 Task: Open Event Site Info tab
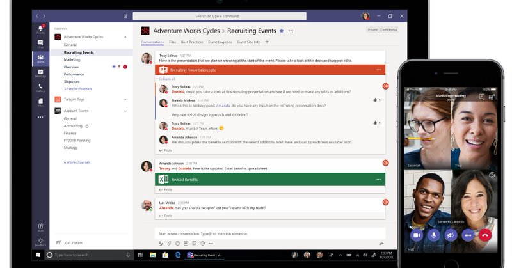pos(248,42)
